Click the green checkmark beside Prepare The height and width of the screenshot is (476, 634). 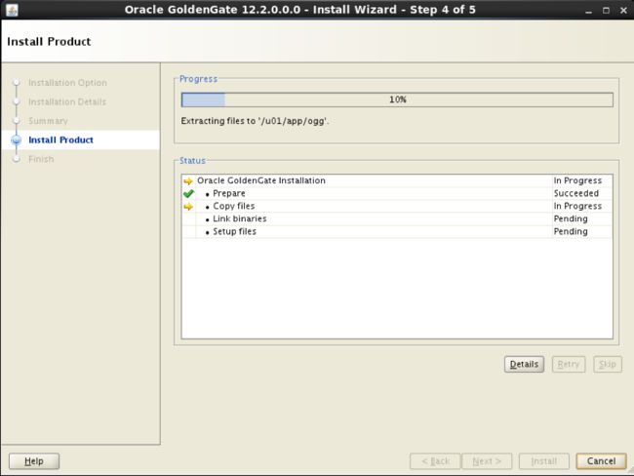point(188,194)
